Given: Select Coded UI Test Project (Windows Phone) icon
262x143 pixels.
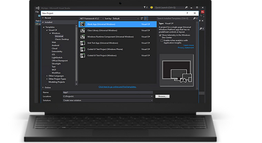Looking at the screenshot, I should 82,49.
